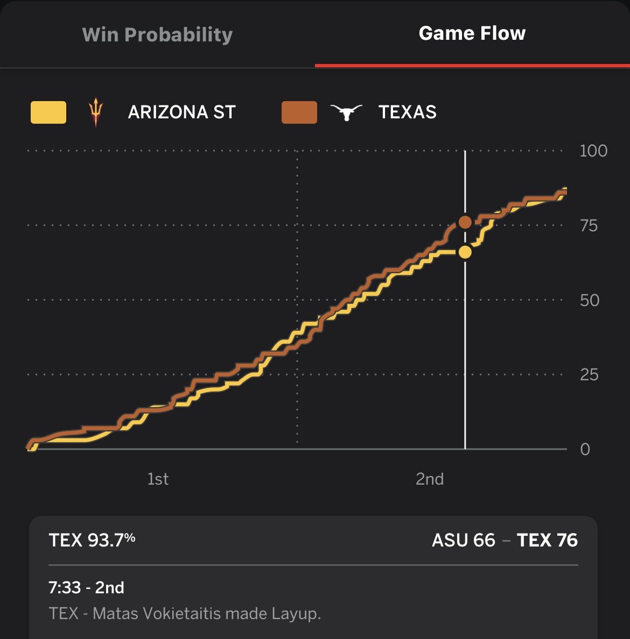The width and height of the screenshot is (630, 639).
Task: Click the ARIZONA ST legend label
Action: click(182, 112)
